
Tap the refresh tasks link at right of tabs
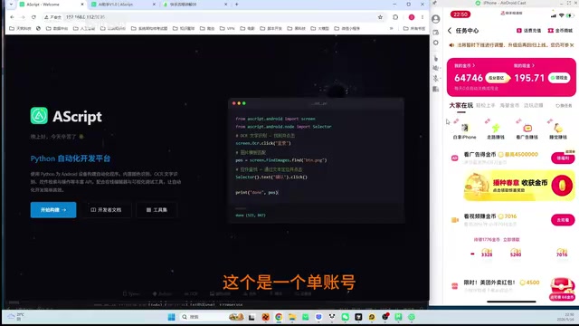(x=564, y=106)
